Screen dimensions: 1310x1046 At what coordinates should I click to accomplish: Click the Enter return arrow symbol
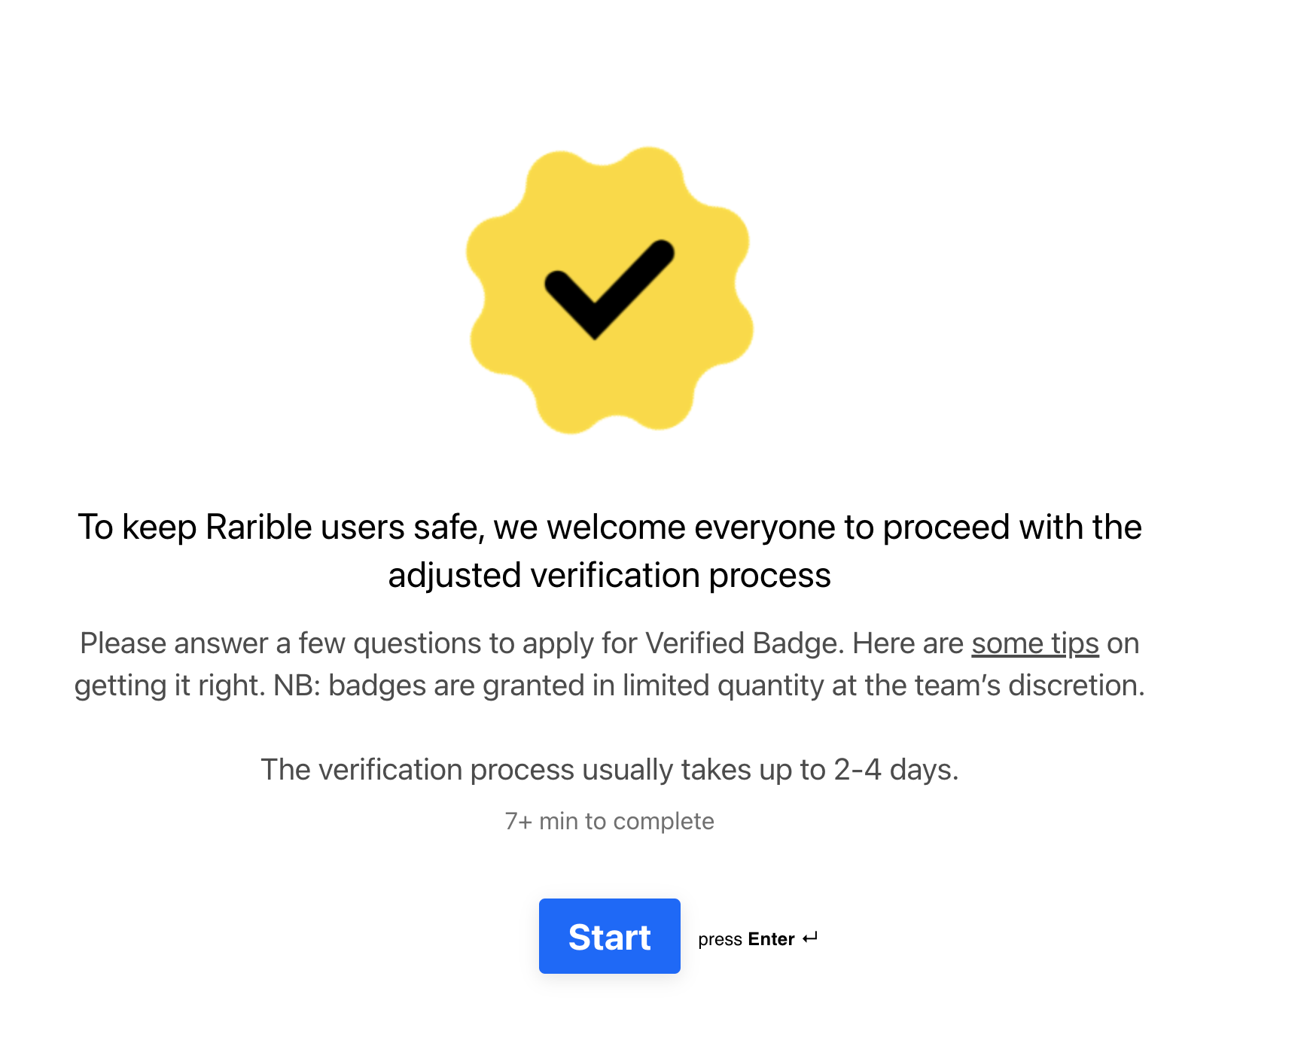(x=810, y=937)
